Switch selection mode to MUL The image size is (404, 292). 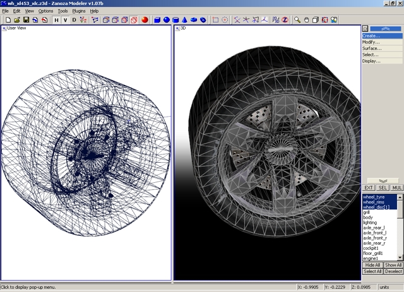tap(397, 188)
